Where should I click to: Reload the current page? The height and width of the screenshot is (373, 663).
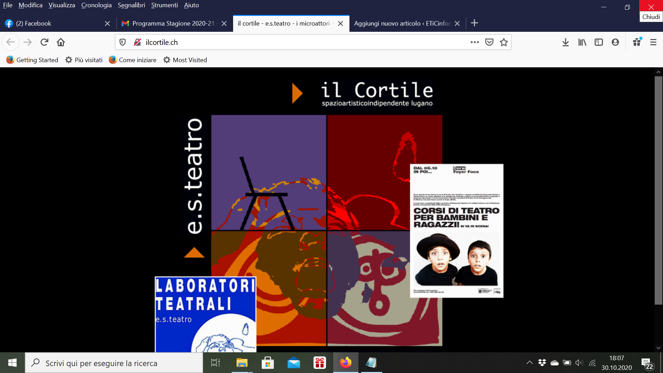pos(44,42)
